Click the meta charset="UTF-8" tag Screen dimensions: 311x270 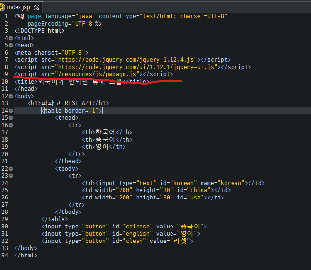(x=51, y=53)
